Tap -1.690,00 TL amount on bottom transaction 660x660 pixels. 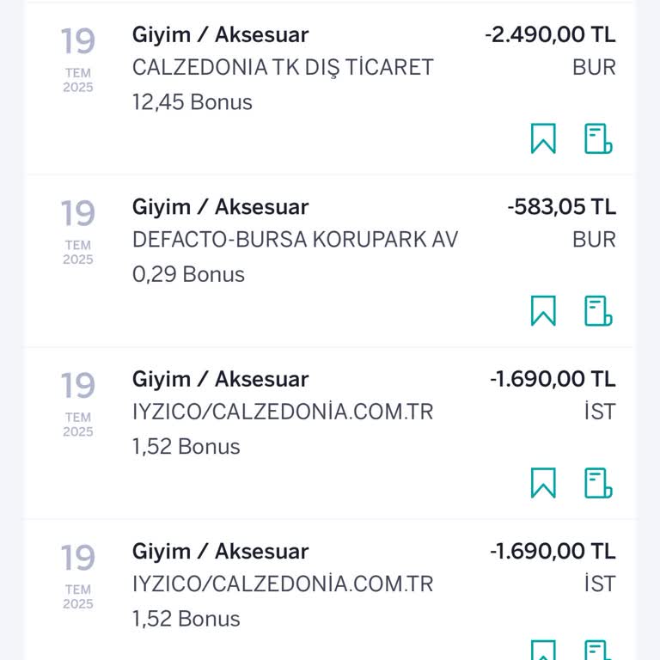[553, 552]
